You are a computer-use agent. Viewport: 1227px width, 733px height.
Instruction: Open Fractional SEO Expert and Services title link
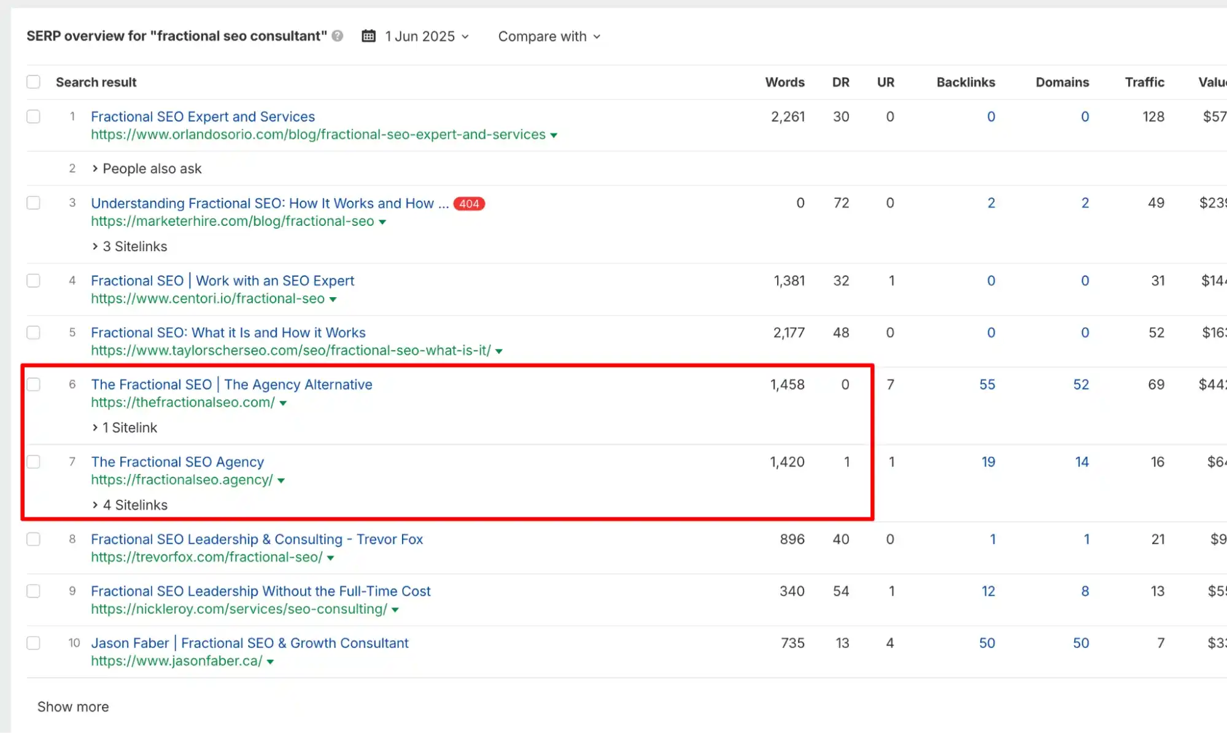203,117
